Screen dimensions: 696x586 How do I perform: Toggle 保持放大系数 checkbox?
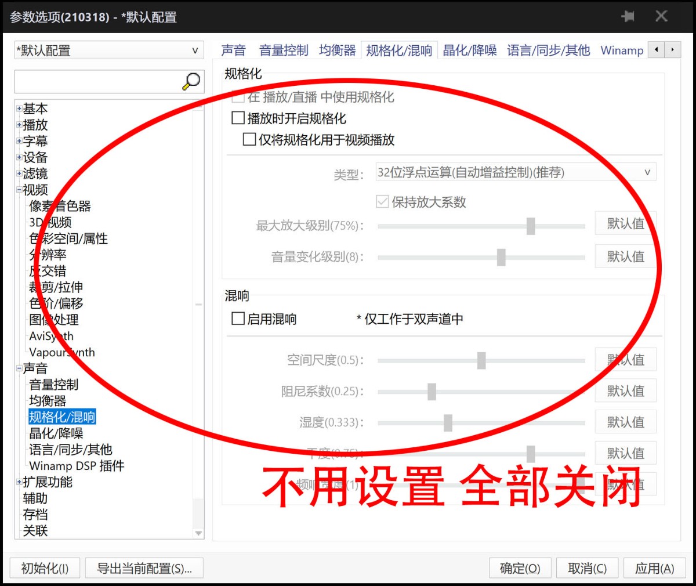(382, 201)
